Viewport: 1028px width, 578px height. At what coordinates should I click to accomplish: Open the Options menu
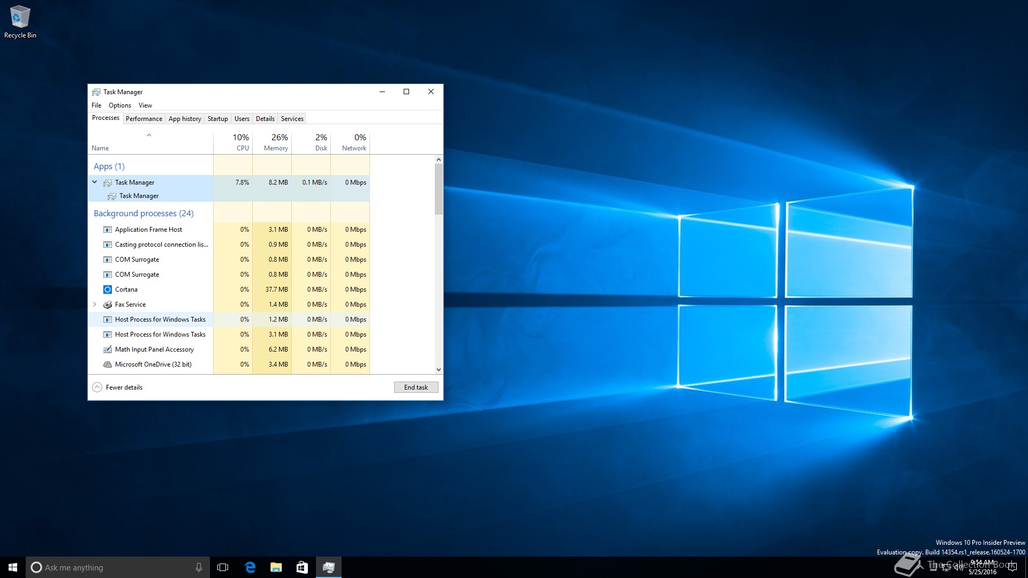[120, 105]
